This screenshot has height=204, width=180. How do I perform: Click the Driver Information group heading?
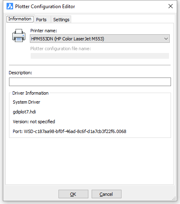point(30,93)
